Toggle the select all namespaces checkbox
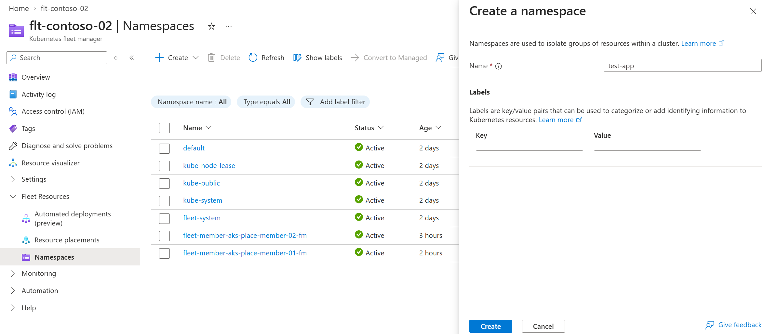The width and height of the screenshot is (765, 334). tap(165, 128)
